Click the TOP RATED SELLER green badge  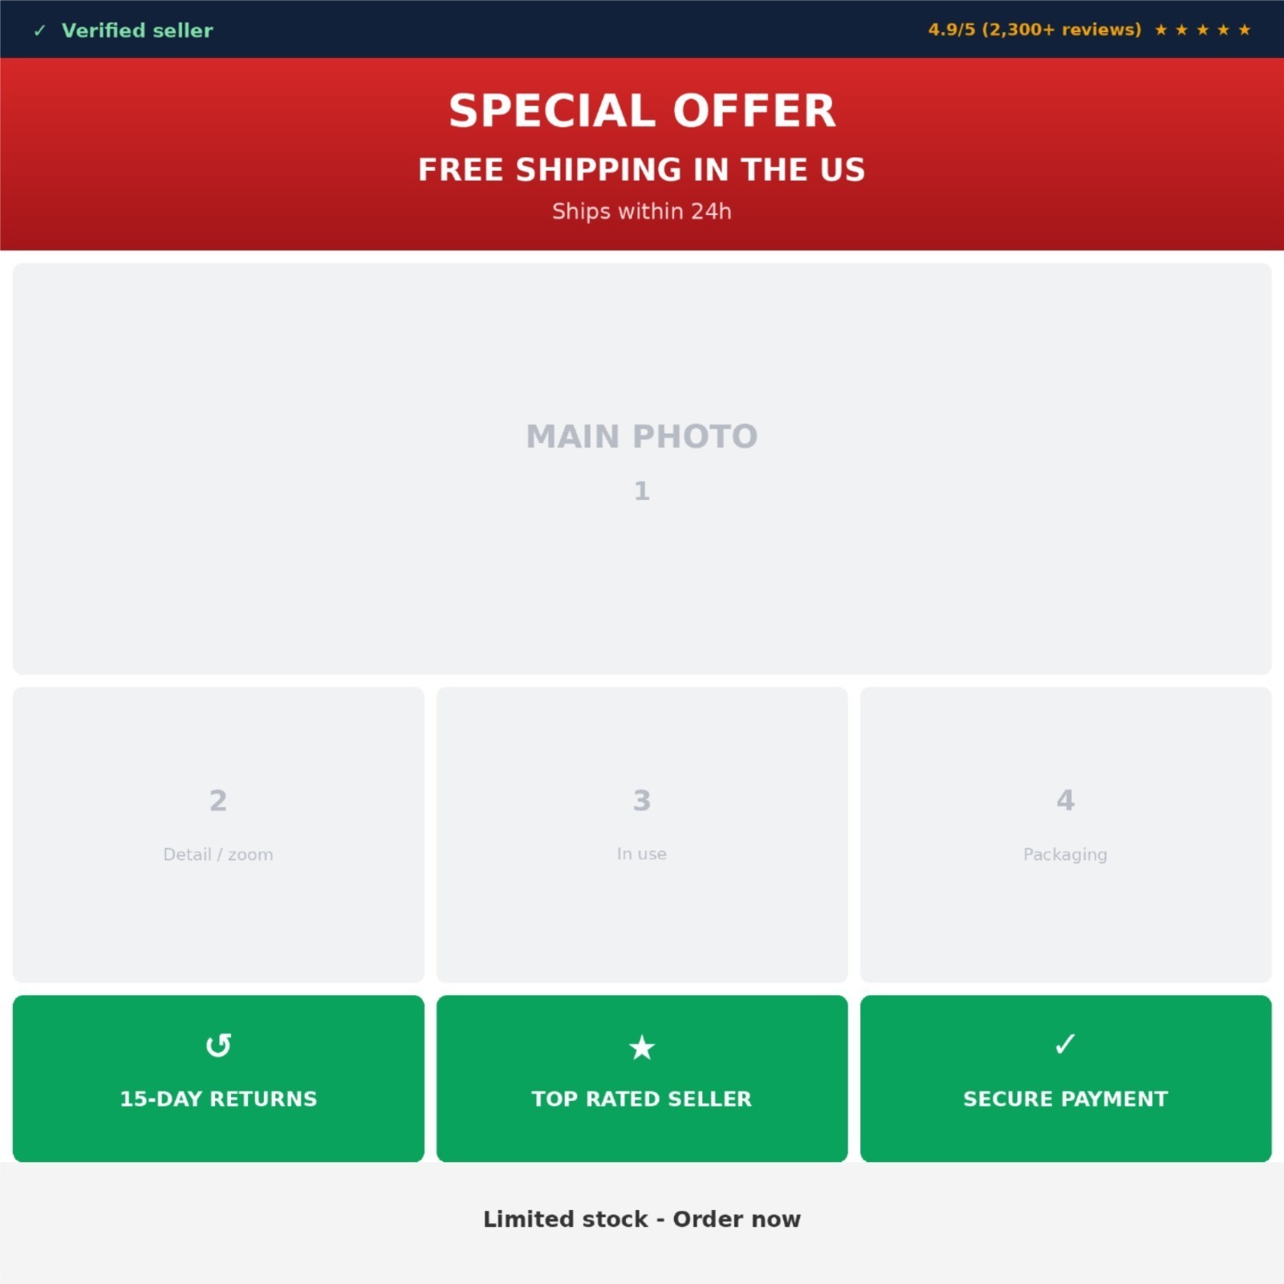642,1079
